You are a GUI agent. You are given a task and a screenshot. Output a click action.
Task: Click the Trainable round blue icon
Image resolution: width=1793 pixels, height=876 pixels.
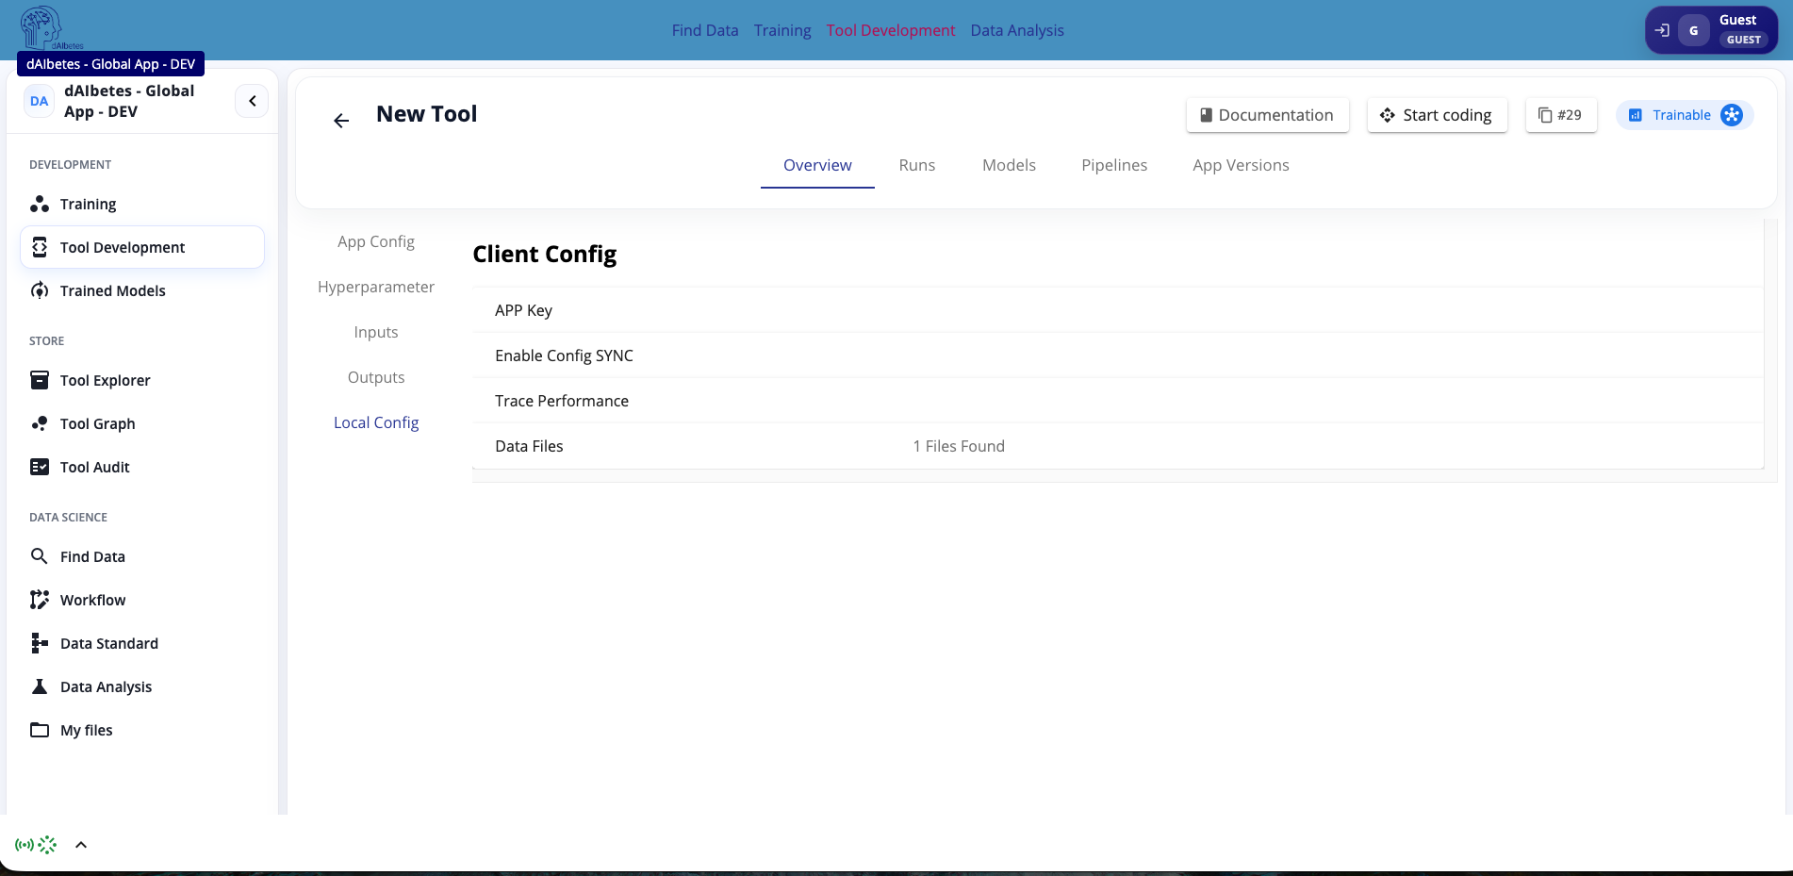click(x=1732, y=115)
